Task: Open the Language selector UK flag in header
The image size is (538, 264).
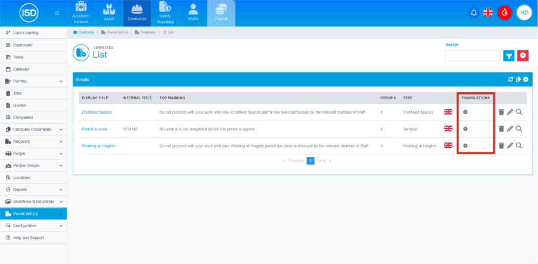Action: click(x=488, y=12)
